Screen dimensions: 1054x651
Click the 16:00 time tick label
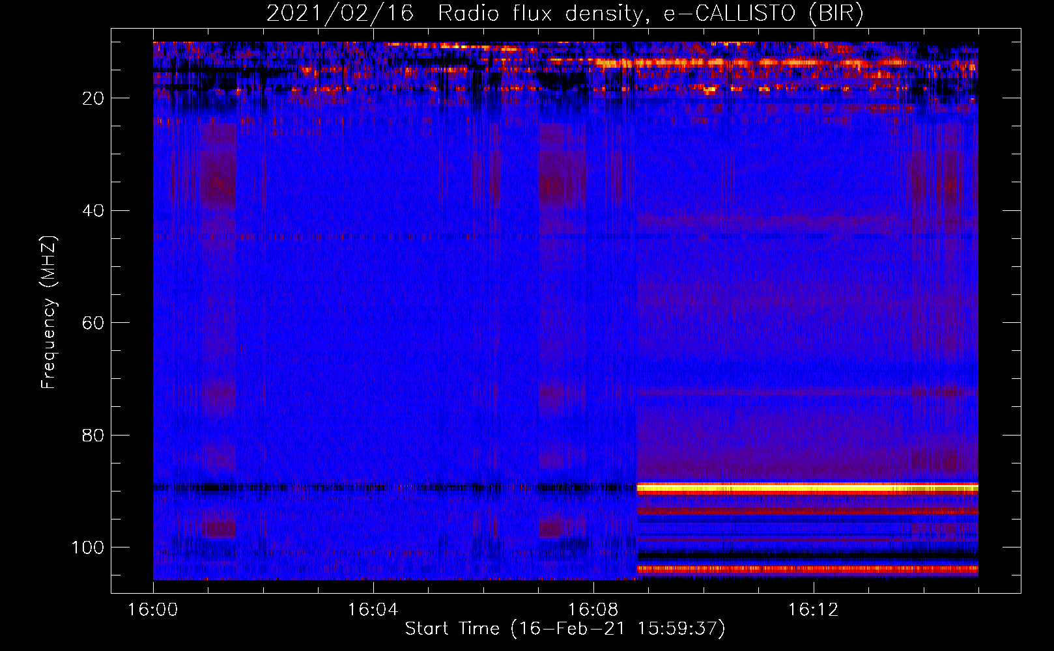pos(153,610)
